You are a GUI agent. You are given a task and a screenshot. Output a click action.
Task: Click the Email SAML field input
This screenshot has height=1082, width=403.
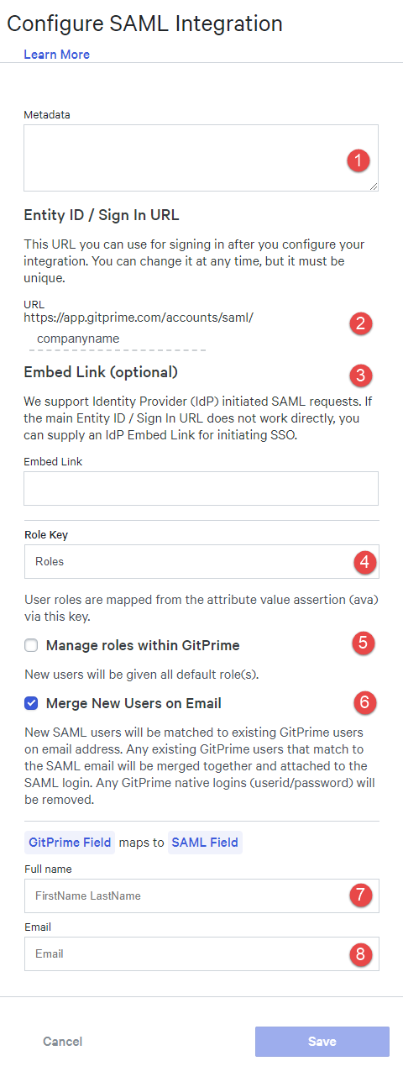[x=201, y=953]
